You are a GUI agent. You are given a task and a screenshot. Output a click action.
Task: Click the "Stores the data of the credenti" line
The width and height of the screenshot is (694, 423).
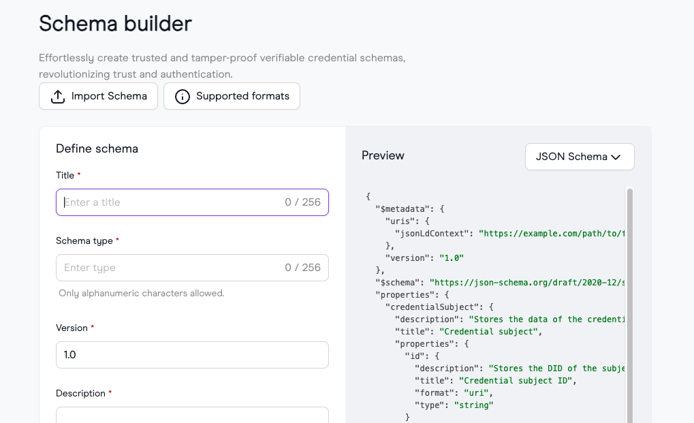click(510, 319)
